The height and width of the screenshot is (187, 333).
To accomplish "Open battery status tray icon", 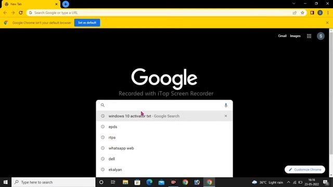I will click(x=300, y=182).
